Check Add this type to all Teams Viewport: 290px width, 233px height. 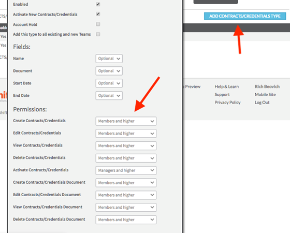(98, 34)
